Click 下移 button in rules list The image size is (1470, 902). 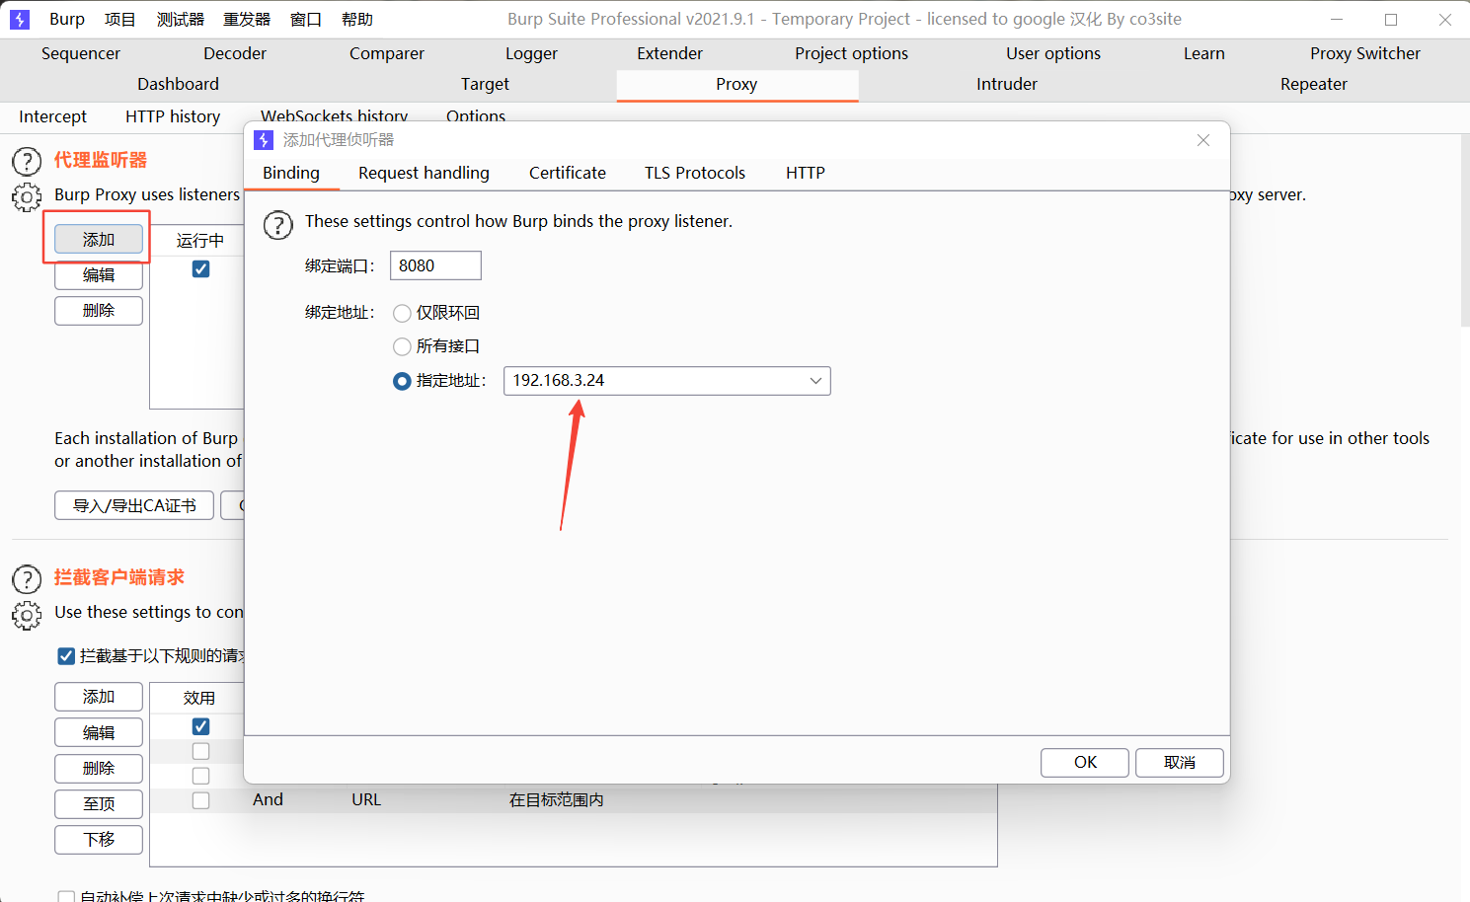click(x=99, y=840)
